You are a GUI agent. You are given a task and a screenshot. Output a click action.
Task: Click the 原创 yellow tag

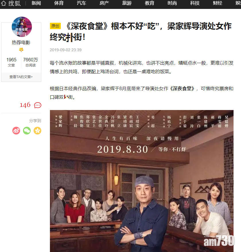pyautogui.click(x=55, y=26)
